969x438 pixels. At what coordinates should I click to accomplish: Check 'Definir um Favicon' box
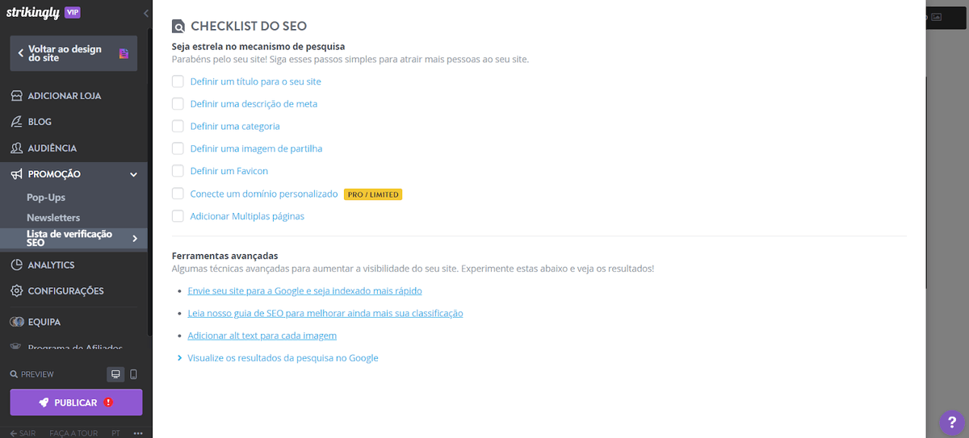178,171
